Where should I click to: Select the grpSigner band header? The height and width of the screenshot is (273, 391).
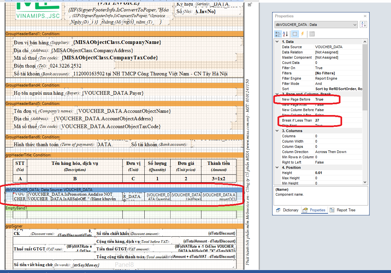point(124,226)
